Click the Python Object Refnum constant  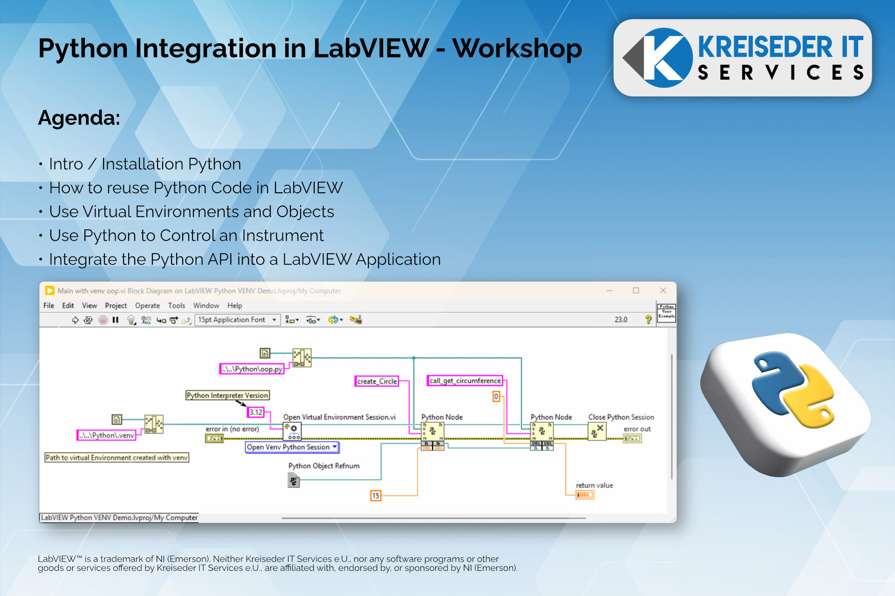(294, 480)
